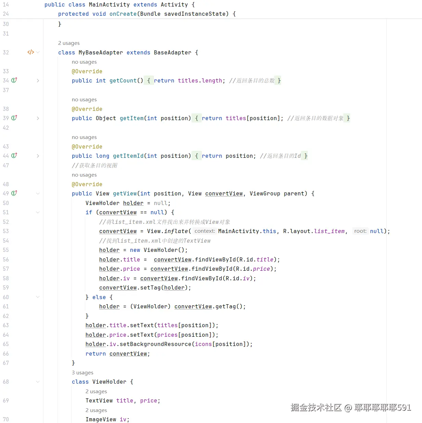The image size is (422, 423).
Task: Click the override gutter icon on getView line
Action: coord(14,193)
